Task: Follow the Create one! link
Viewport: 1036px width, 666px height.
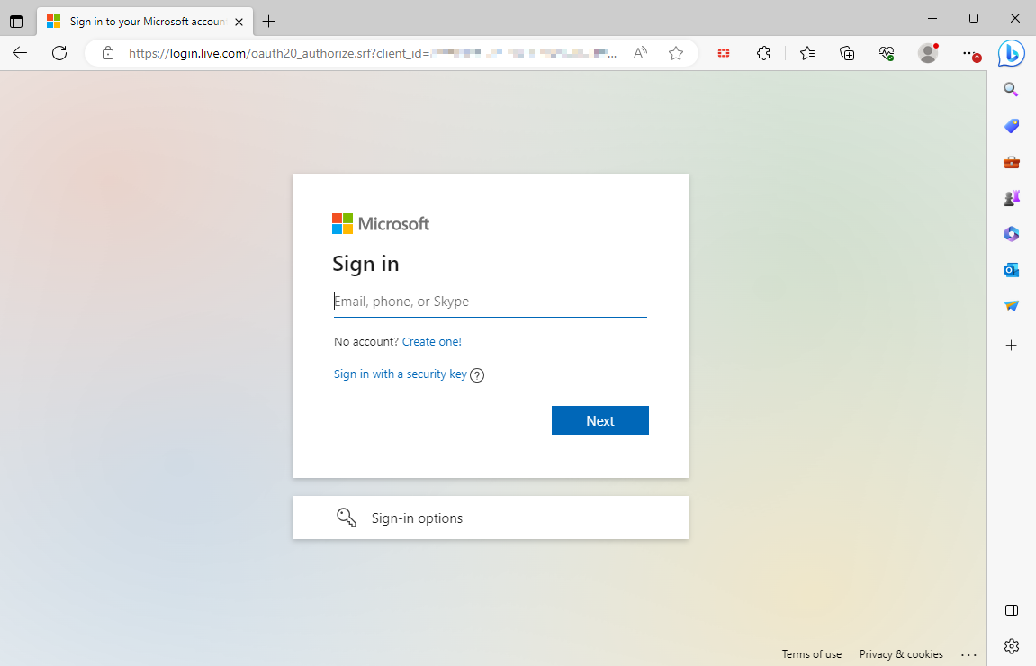Action: (x=431, y=342)
